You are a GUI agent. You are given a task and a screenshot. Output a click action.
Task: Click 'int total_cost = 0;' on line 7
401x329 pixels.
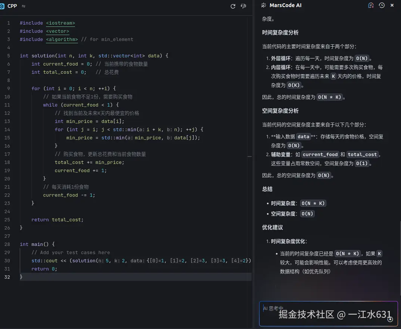[x=59, y=72]
